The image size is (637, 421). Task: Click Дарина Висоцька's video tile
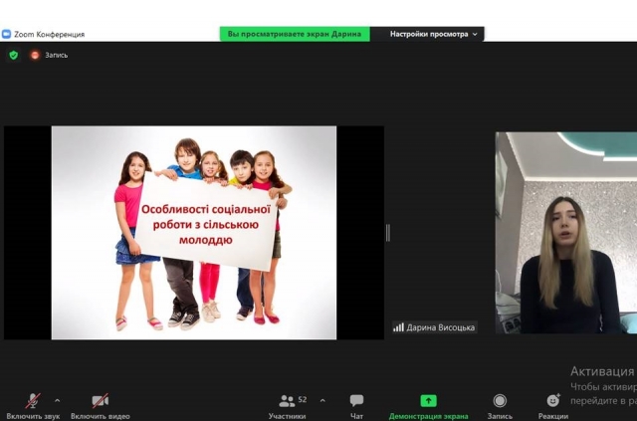coord(566,233)
